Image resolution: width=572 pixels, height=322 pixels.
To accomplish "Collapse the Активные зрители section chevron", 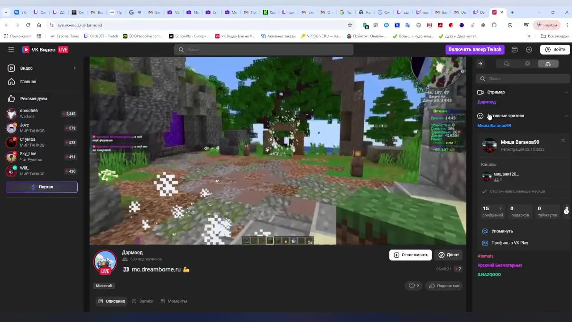I will [x=567, y=116].
